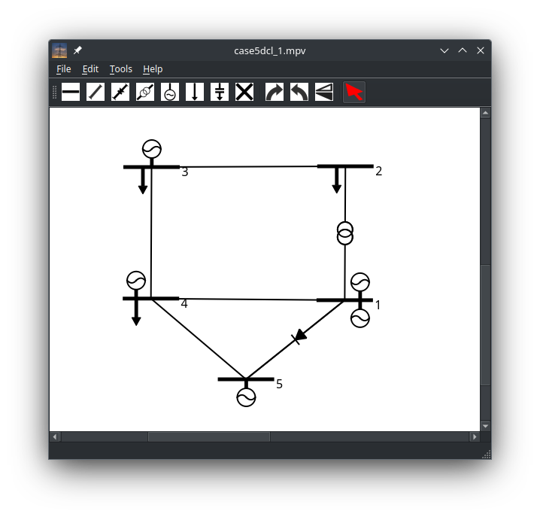Click the generator above bus 1
The image size is (540, 517).
coord(360,282)
